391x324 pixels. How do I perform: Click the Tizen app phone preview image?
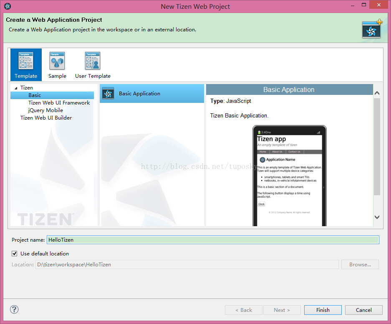pyautogui.click(x=290, y=176)
